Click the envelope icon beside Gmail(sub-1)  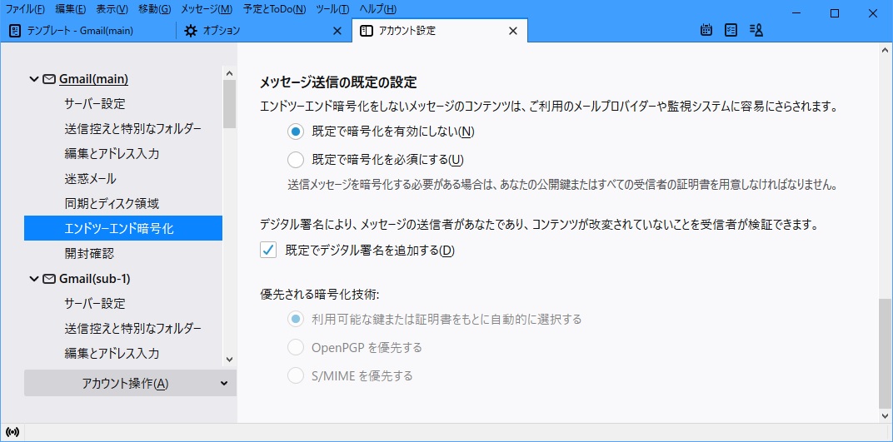coord(49,278)
